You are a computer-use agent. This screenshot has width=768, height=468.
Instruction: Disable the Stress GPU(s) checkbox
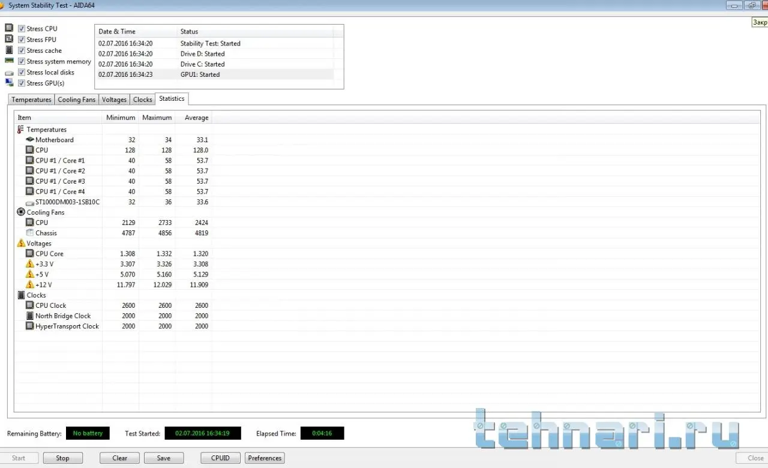point(22,83)
